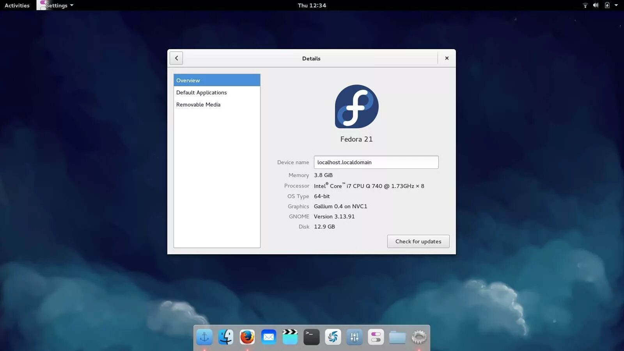Open the Settings application menu in top bar

(56, 5)
